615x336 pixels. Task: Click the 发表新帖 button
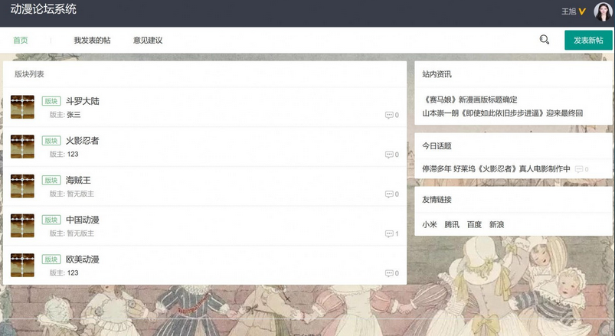click(x=588, y=40)
